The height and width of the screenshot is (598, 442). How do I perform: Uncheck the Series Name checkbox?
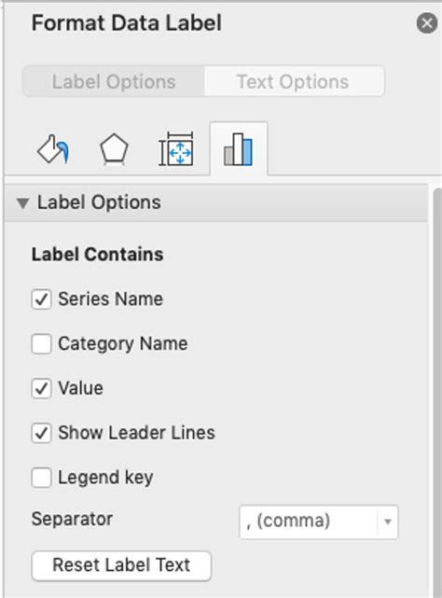click(x=41, y=299)
